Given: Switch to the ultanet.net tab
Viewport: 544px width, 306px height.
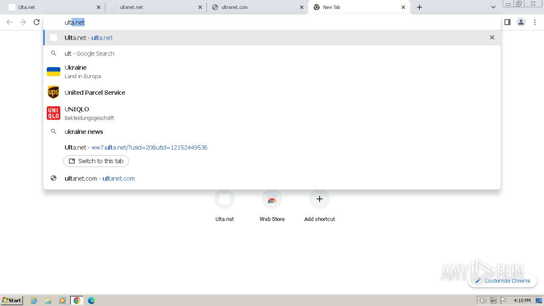Looking at the screenshot, I should 156,7.
